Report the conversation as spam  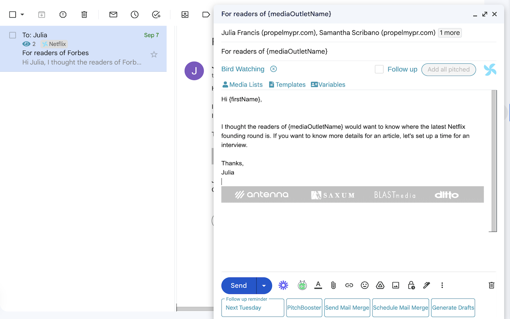tap(63, 14)
